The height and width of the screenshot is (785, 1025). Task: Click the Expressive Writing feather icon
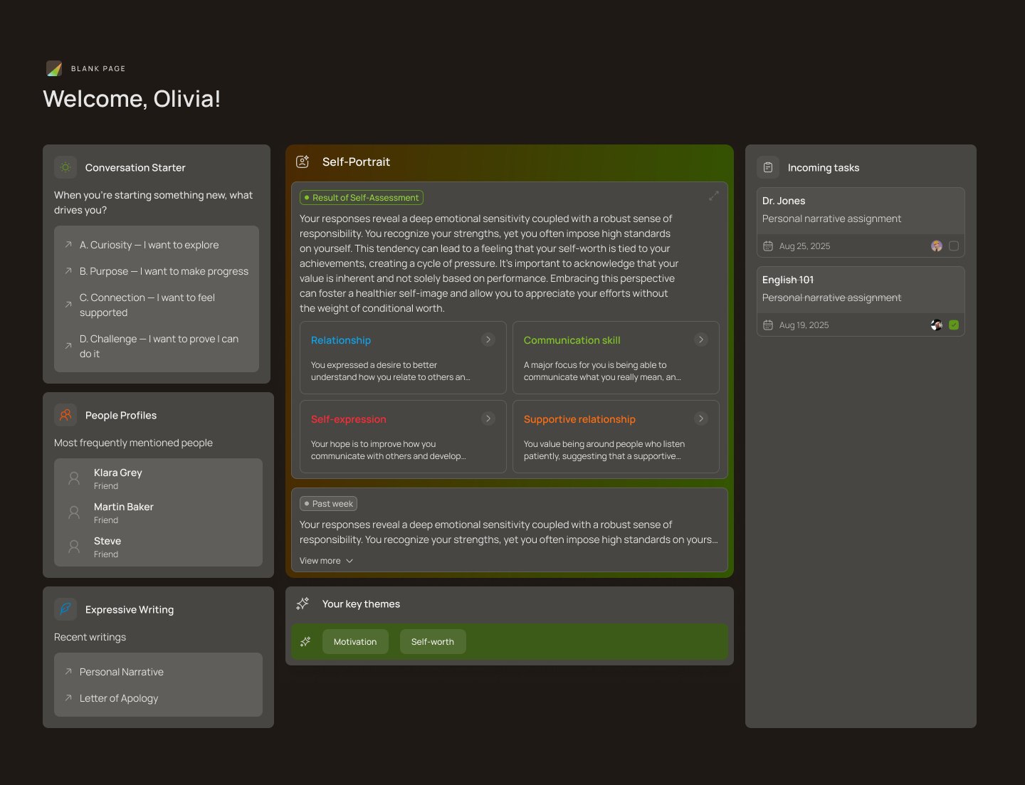pos(65,609)
